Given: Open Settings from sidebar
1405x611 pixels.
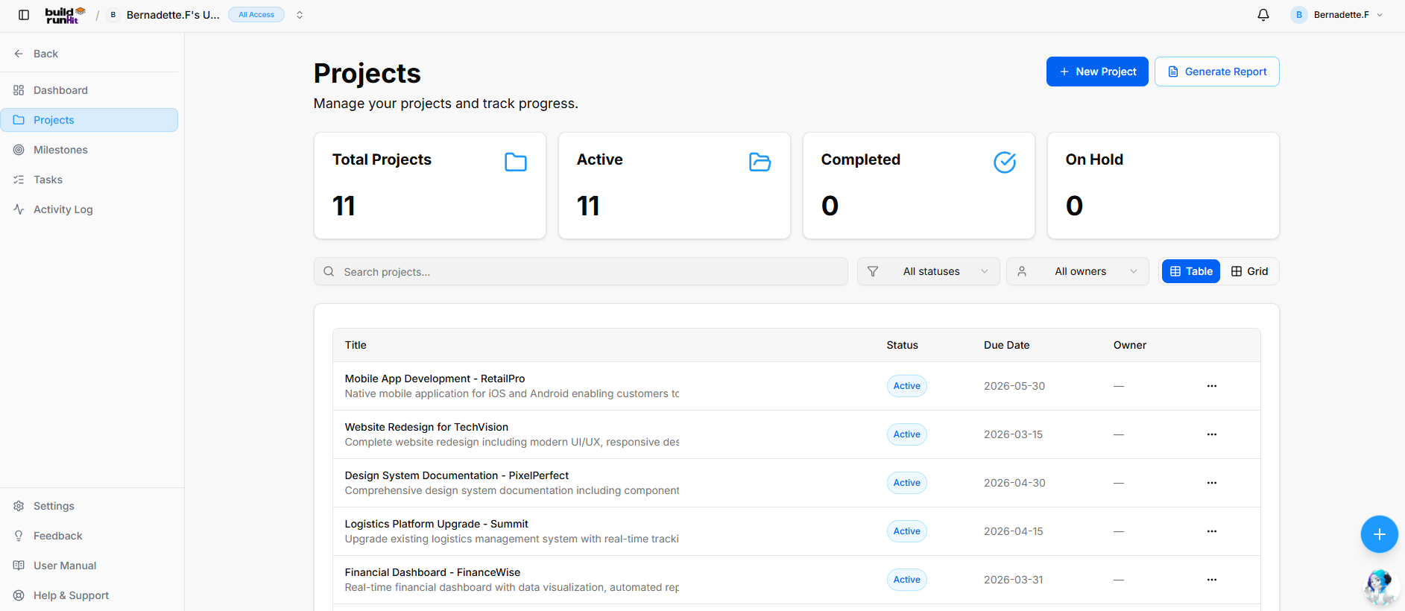Looking at the screenshot, I should [89, 506].
